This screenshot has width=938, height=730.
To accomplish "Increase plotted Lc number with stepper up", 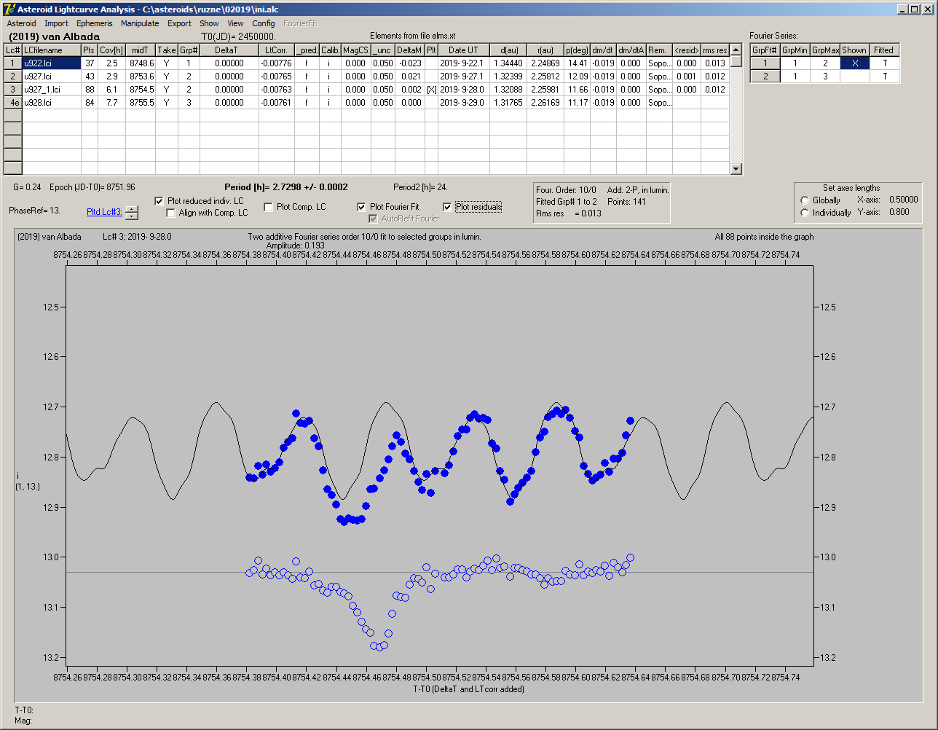I will point(131,209).
